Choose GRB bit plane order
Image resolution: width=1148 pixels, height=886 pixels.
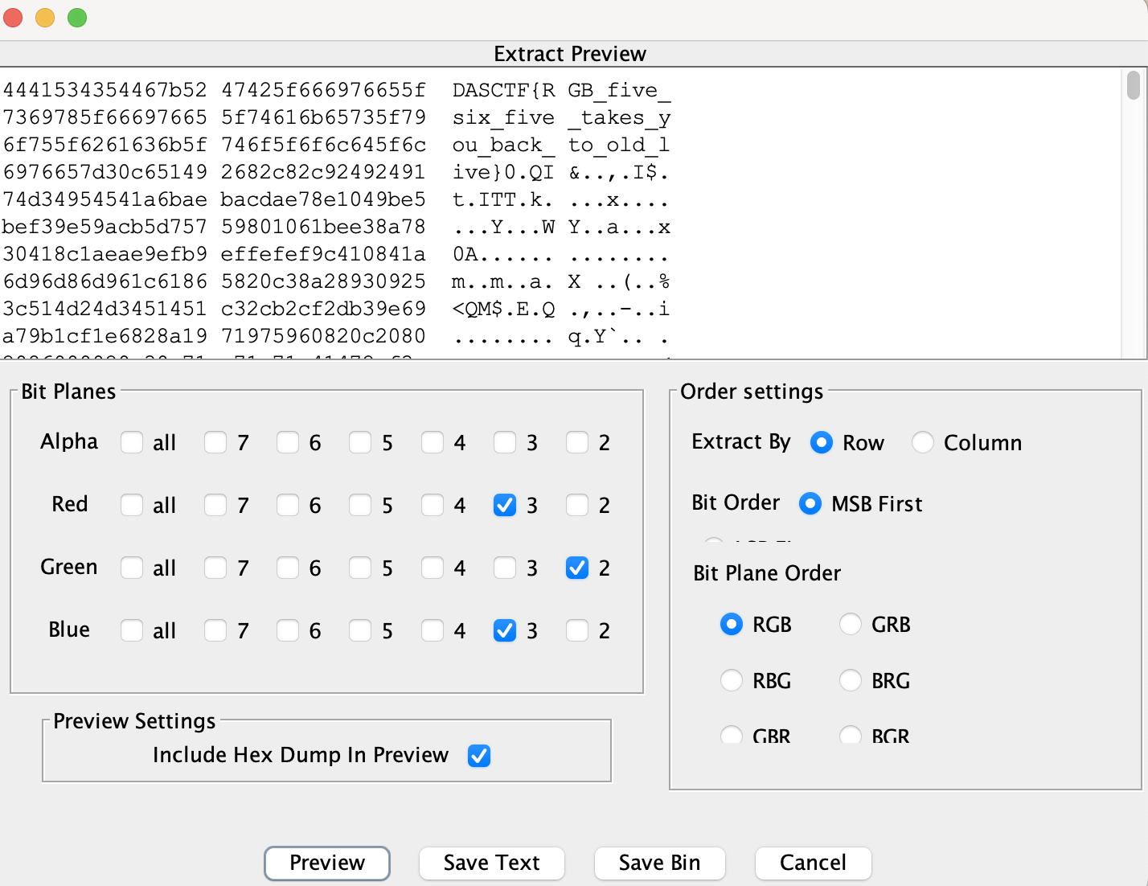(851, 624)
